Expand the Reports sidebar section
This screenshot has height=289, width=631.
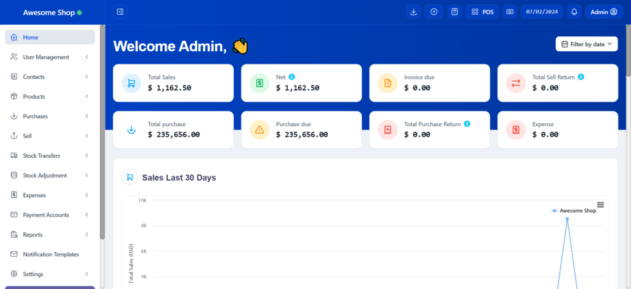pyautogui.click(x=49, y=235)
